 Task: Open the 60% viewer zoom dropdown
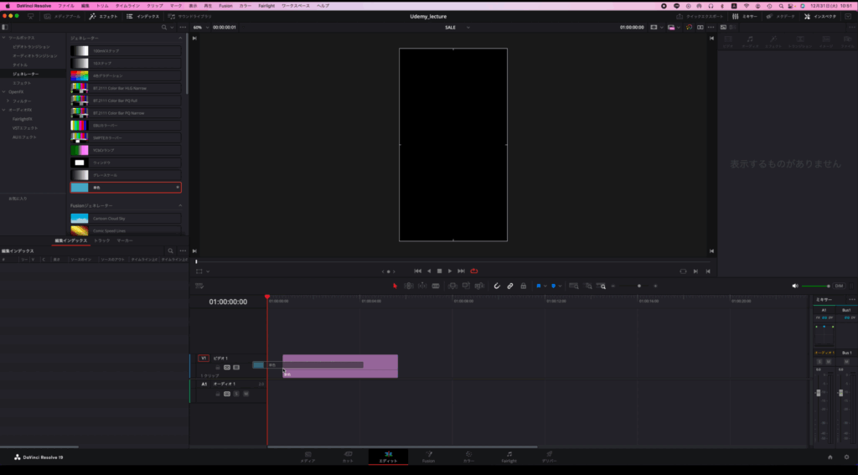[x=199, y=27]
